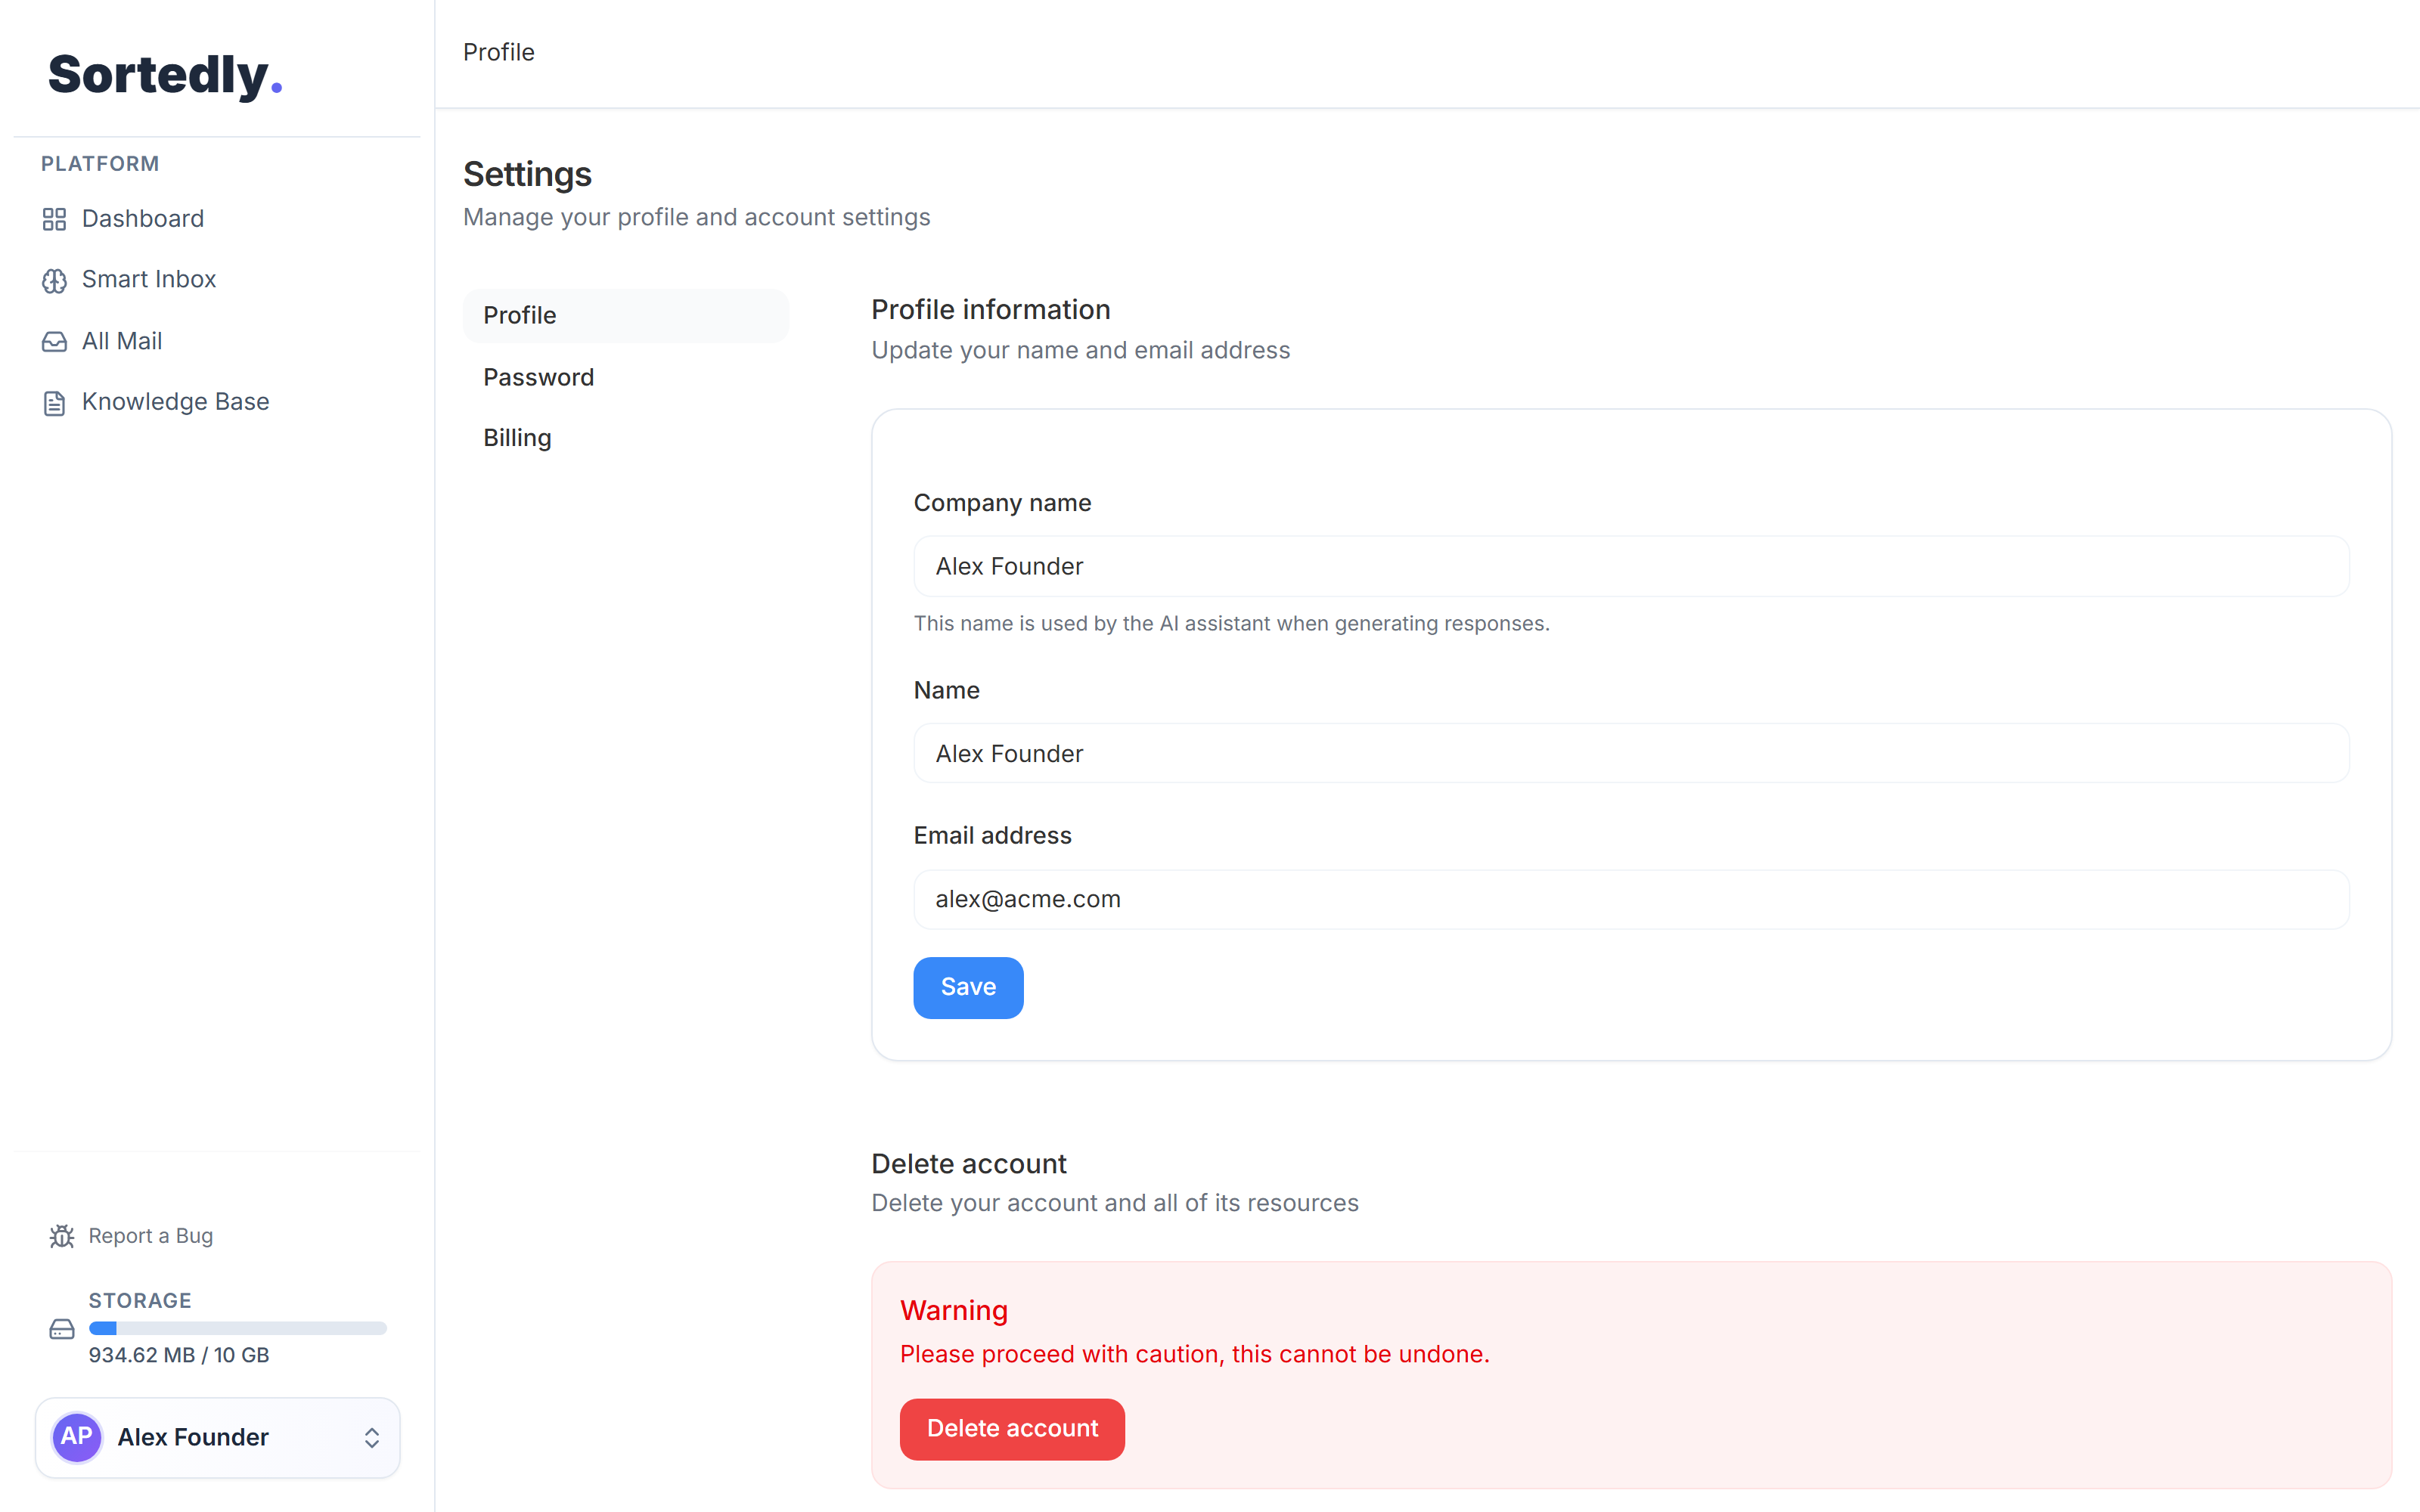Viewport: 2420px width, 1512px height.
Task: Click the storage usage progress bar
Action: (x=238, y=1328)
